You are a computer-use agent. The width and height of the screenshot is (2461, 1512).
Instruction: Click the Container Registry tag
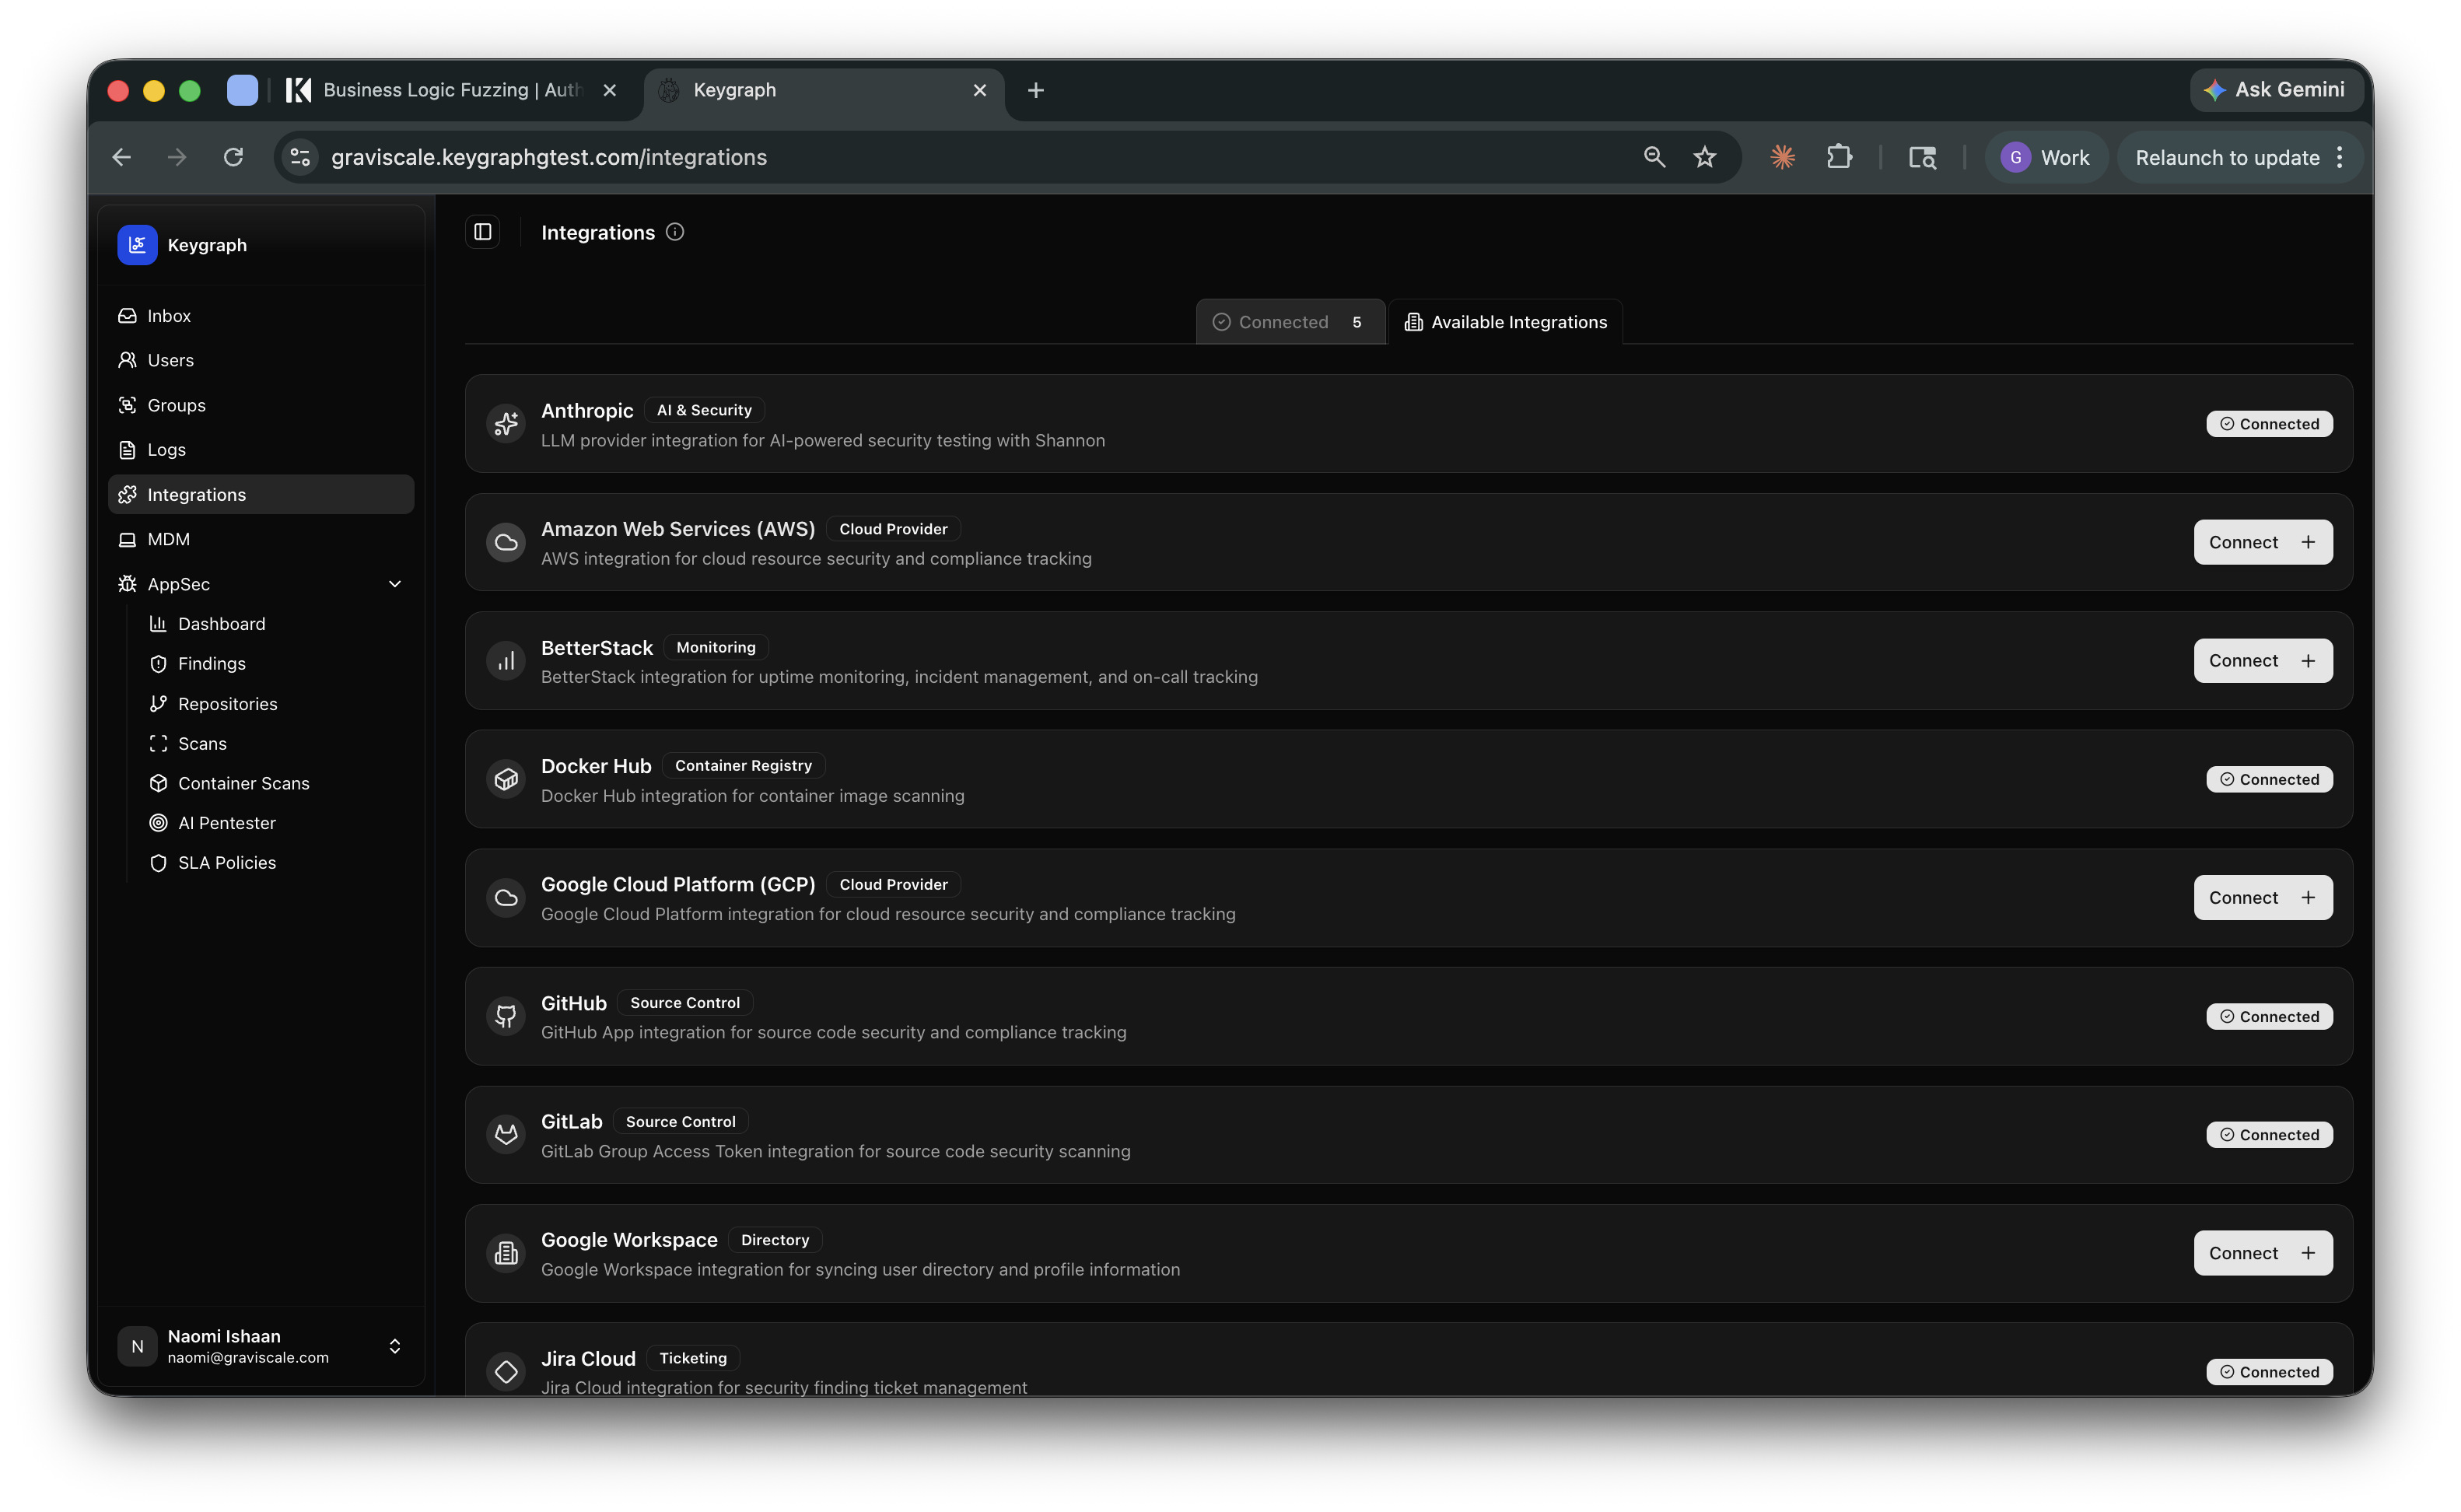[743, 766]
